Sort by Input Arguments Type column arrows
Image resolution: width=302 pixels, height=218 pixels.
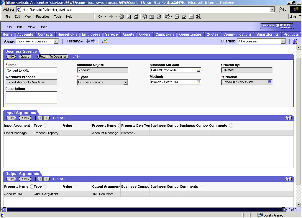[x=45, y=125]
